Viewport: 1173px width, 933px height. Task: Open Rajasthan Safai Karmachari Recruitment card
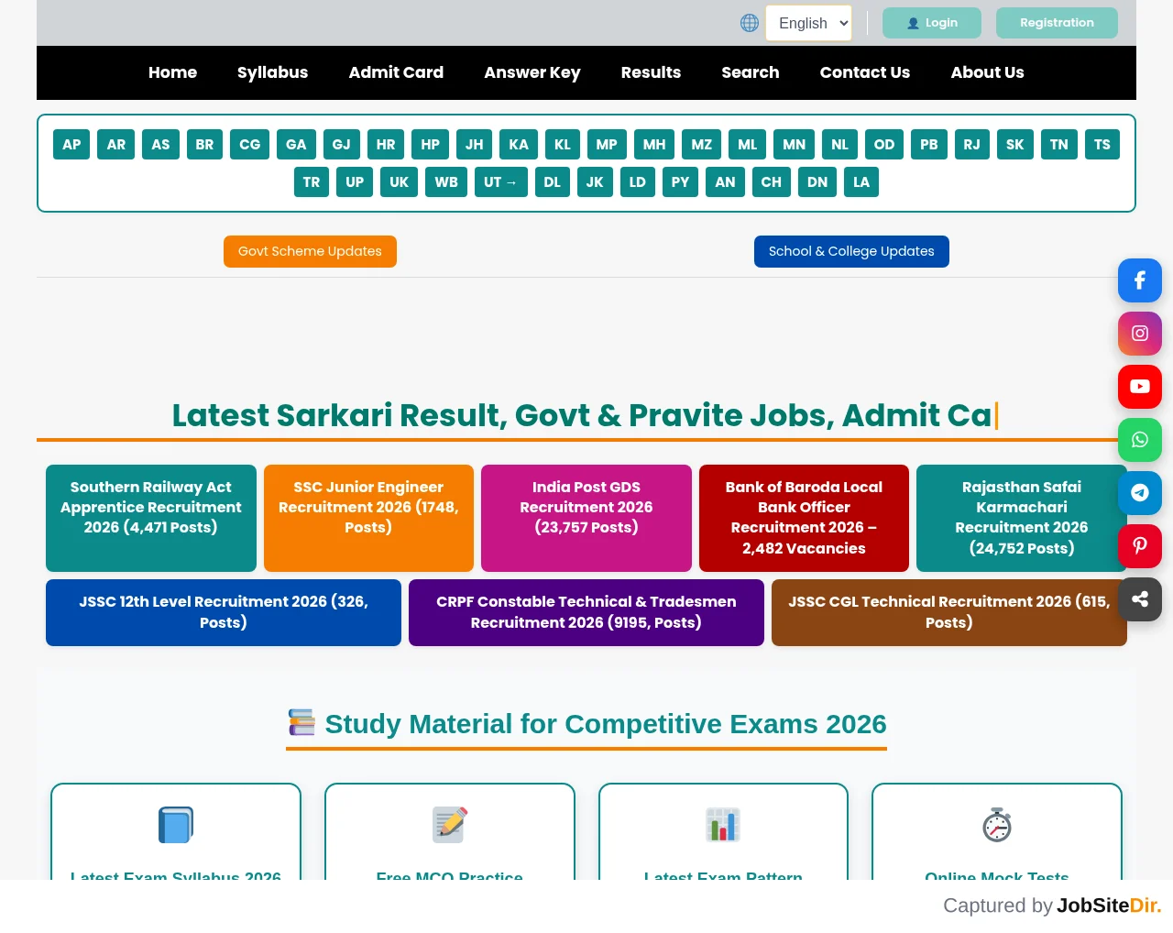point(1022,518)
